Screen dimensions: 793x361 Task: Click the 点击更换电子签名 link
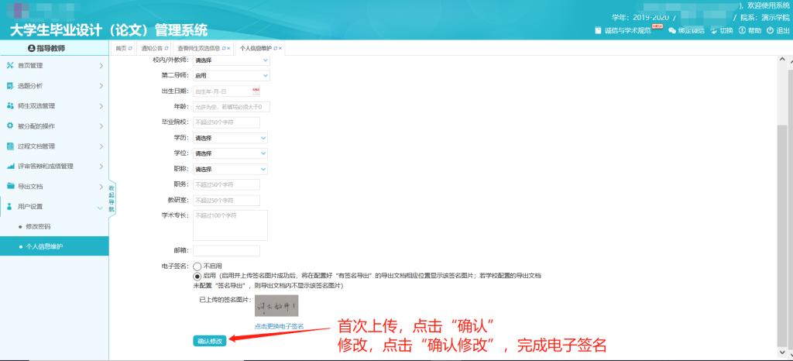point(279,327)
